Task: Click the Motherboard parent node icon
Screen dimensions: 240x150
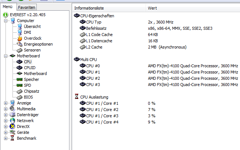Action: pos(12,56)
